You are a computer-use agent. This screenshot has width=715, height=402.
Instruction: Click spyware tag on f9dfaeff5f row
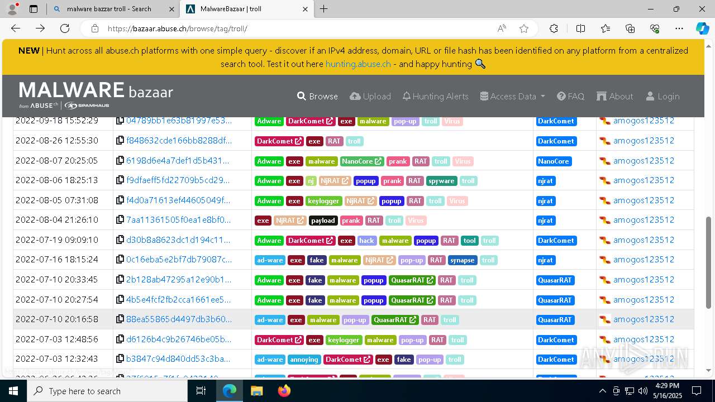pos(441,181)
